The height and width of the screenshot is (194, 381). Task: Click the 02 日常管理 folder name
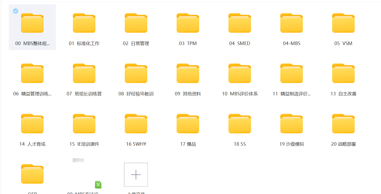136,44
